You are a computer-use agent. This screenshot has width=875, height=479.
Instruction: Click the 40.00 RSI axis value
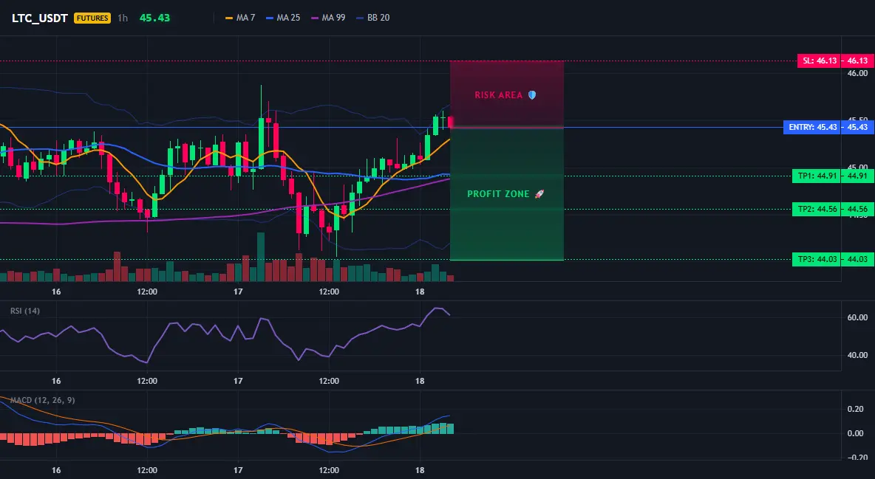(x=857, y=355)
